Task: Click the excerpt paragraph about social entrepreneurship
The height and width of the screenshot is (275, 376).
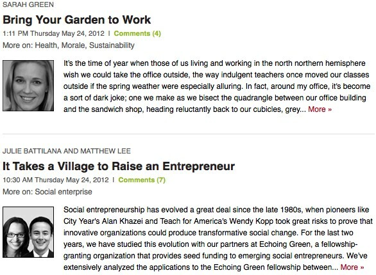Action: 218,239
